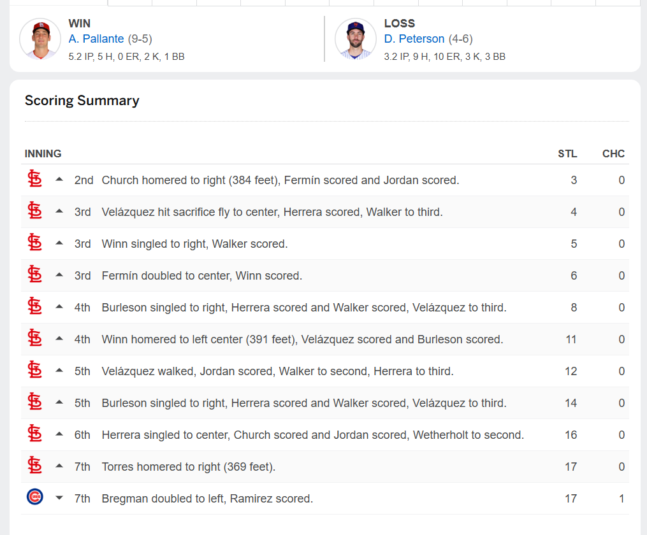Select the Fermín doubled to center play
The image size is (647, 535).
202,276
